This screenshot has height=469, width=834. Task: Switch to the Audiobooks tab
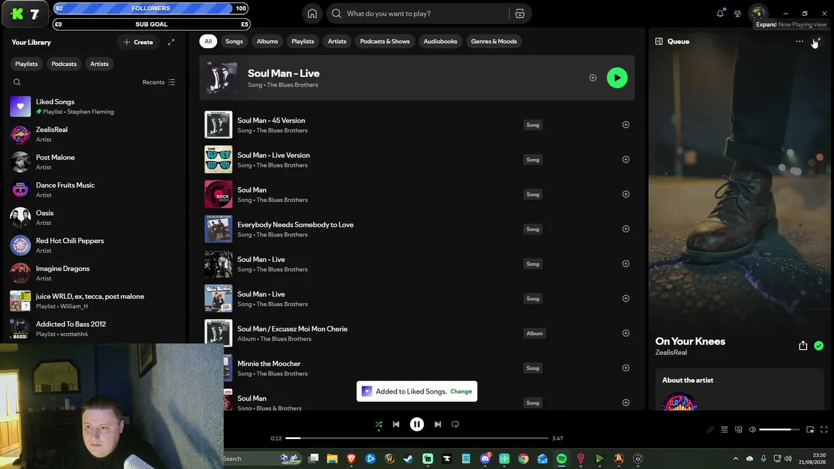point(440,41)
